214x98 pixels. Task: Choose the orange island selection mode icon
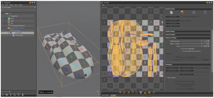(x=182, y=12)
